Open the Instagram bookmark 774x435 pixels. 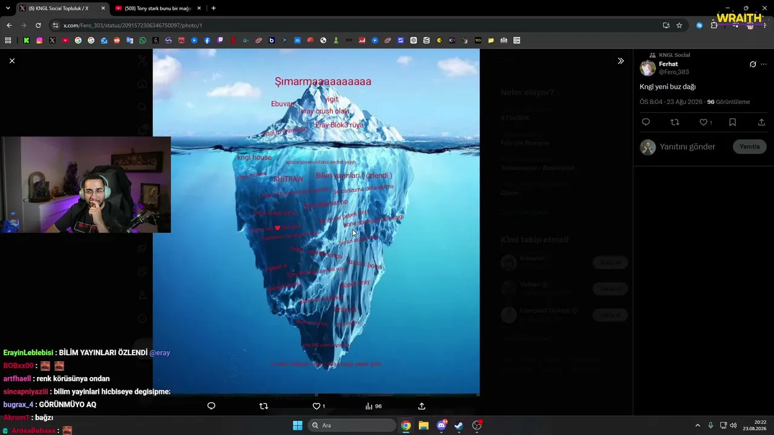point(39,40)
